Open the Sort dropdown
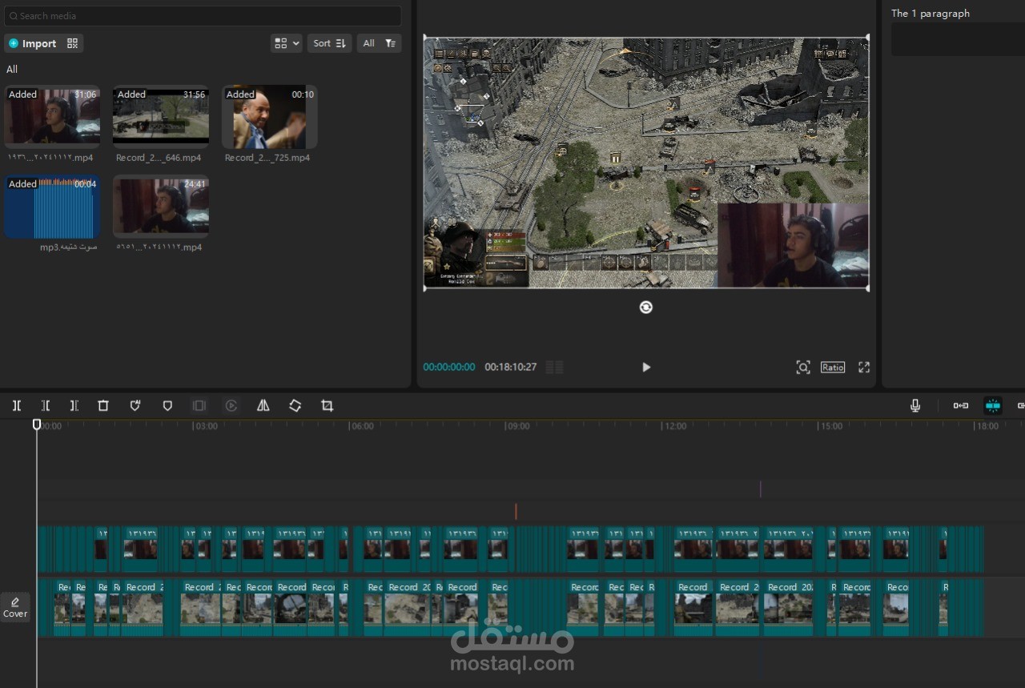The width and height of the screenshot is (1025, 688). 330,43
